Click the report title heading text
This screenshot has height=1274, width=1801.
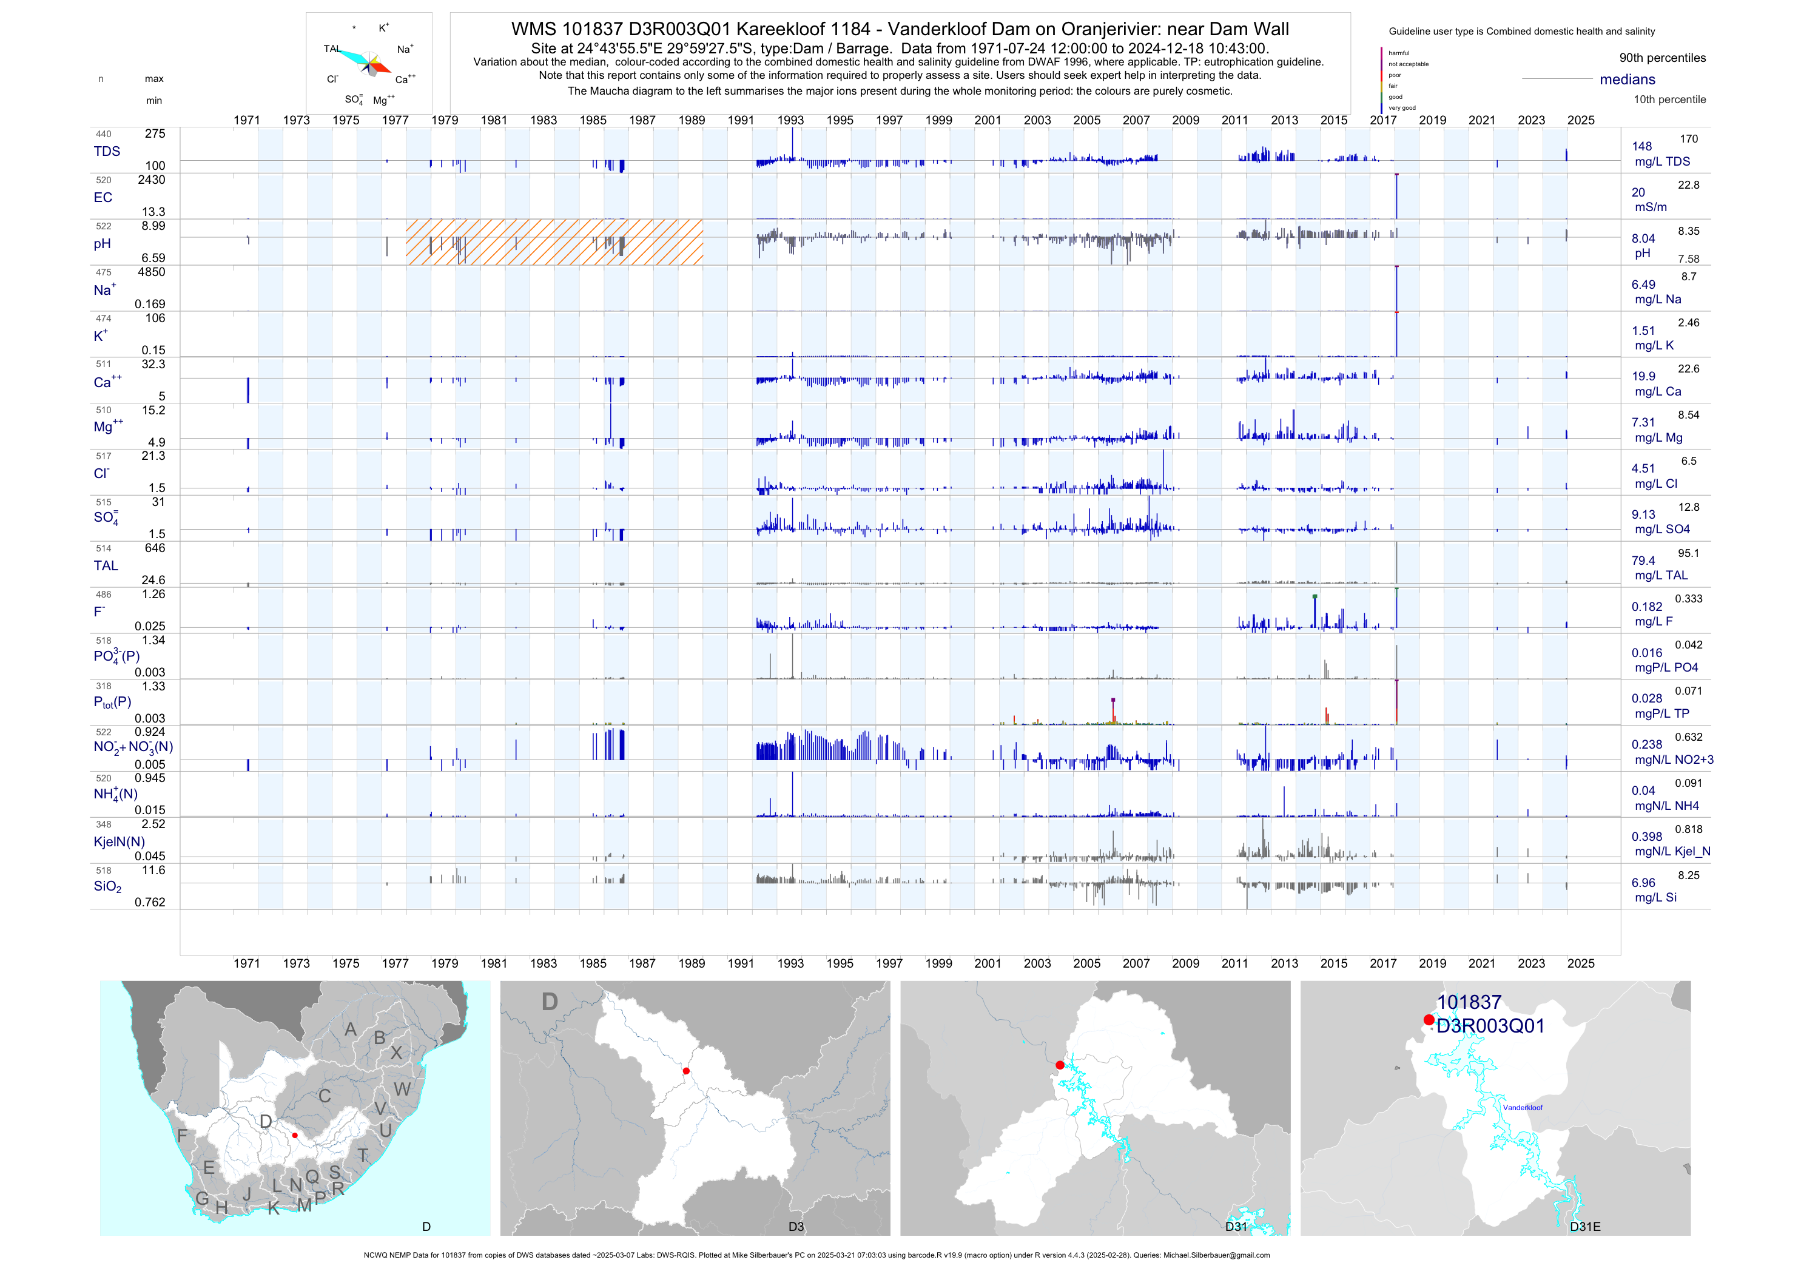(x=900, y=29)
